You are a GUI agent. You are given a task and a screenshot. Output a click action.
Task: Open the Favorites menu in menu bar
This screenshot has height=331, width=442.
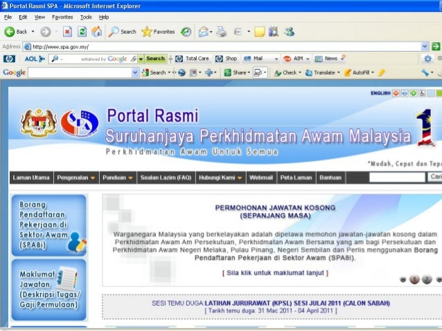[x=62, y=17]
